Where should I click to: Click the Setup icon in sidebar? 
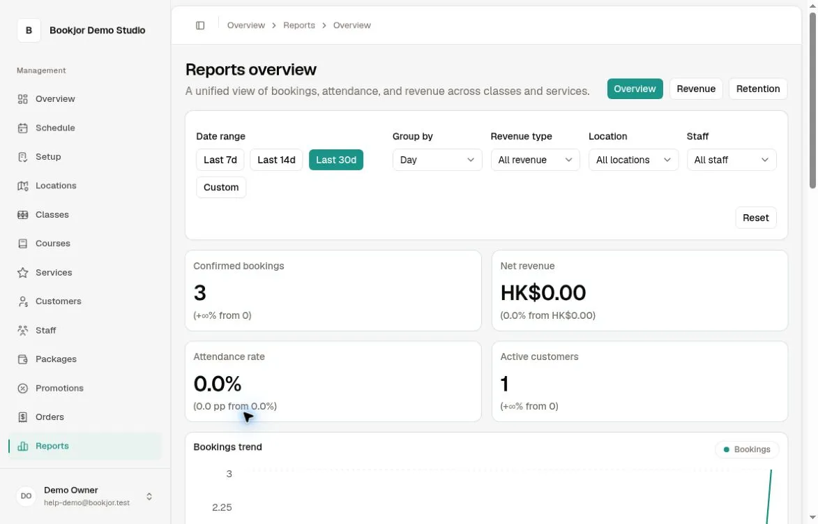22,156
